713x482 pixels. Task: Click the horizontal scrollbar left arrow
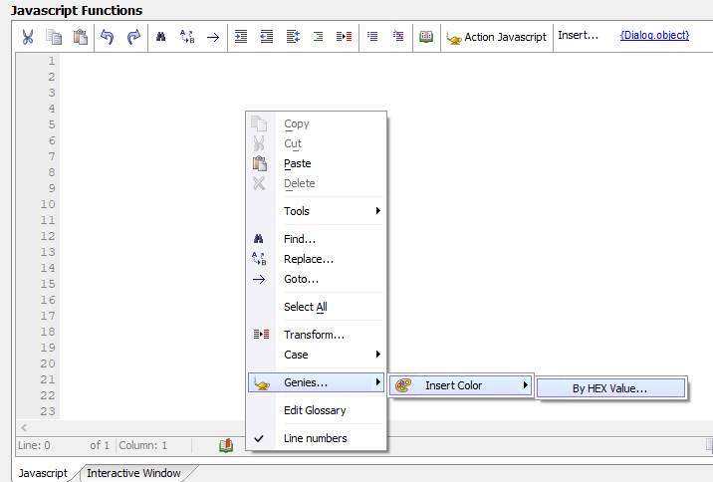pyautogui.click(x=24, y=428)
